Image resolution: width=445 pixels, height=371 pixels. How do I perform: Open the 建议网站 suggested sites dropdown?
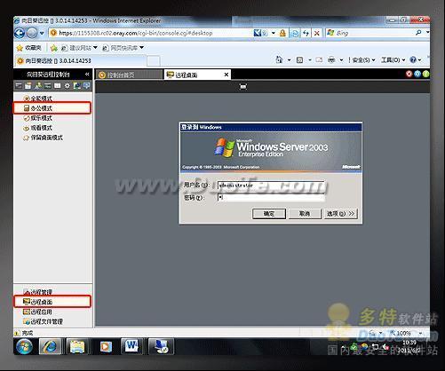point(79,48)
